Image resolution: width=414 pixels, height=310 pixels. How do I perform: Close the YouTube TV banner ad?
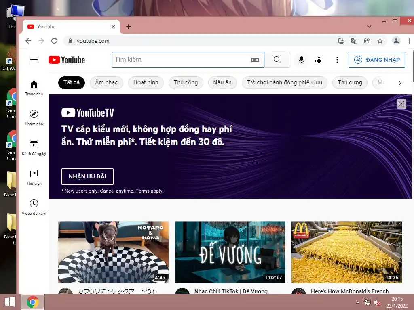[x=401, y=104]
